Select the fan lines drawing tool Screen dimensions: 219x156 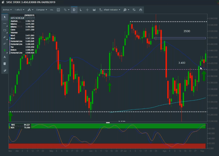5,37
